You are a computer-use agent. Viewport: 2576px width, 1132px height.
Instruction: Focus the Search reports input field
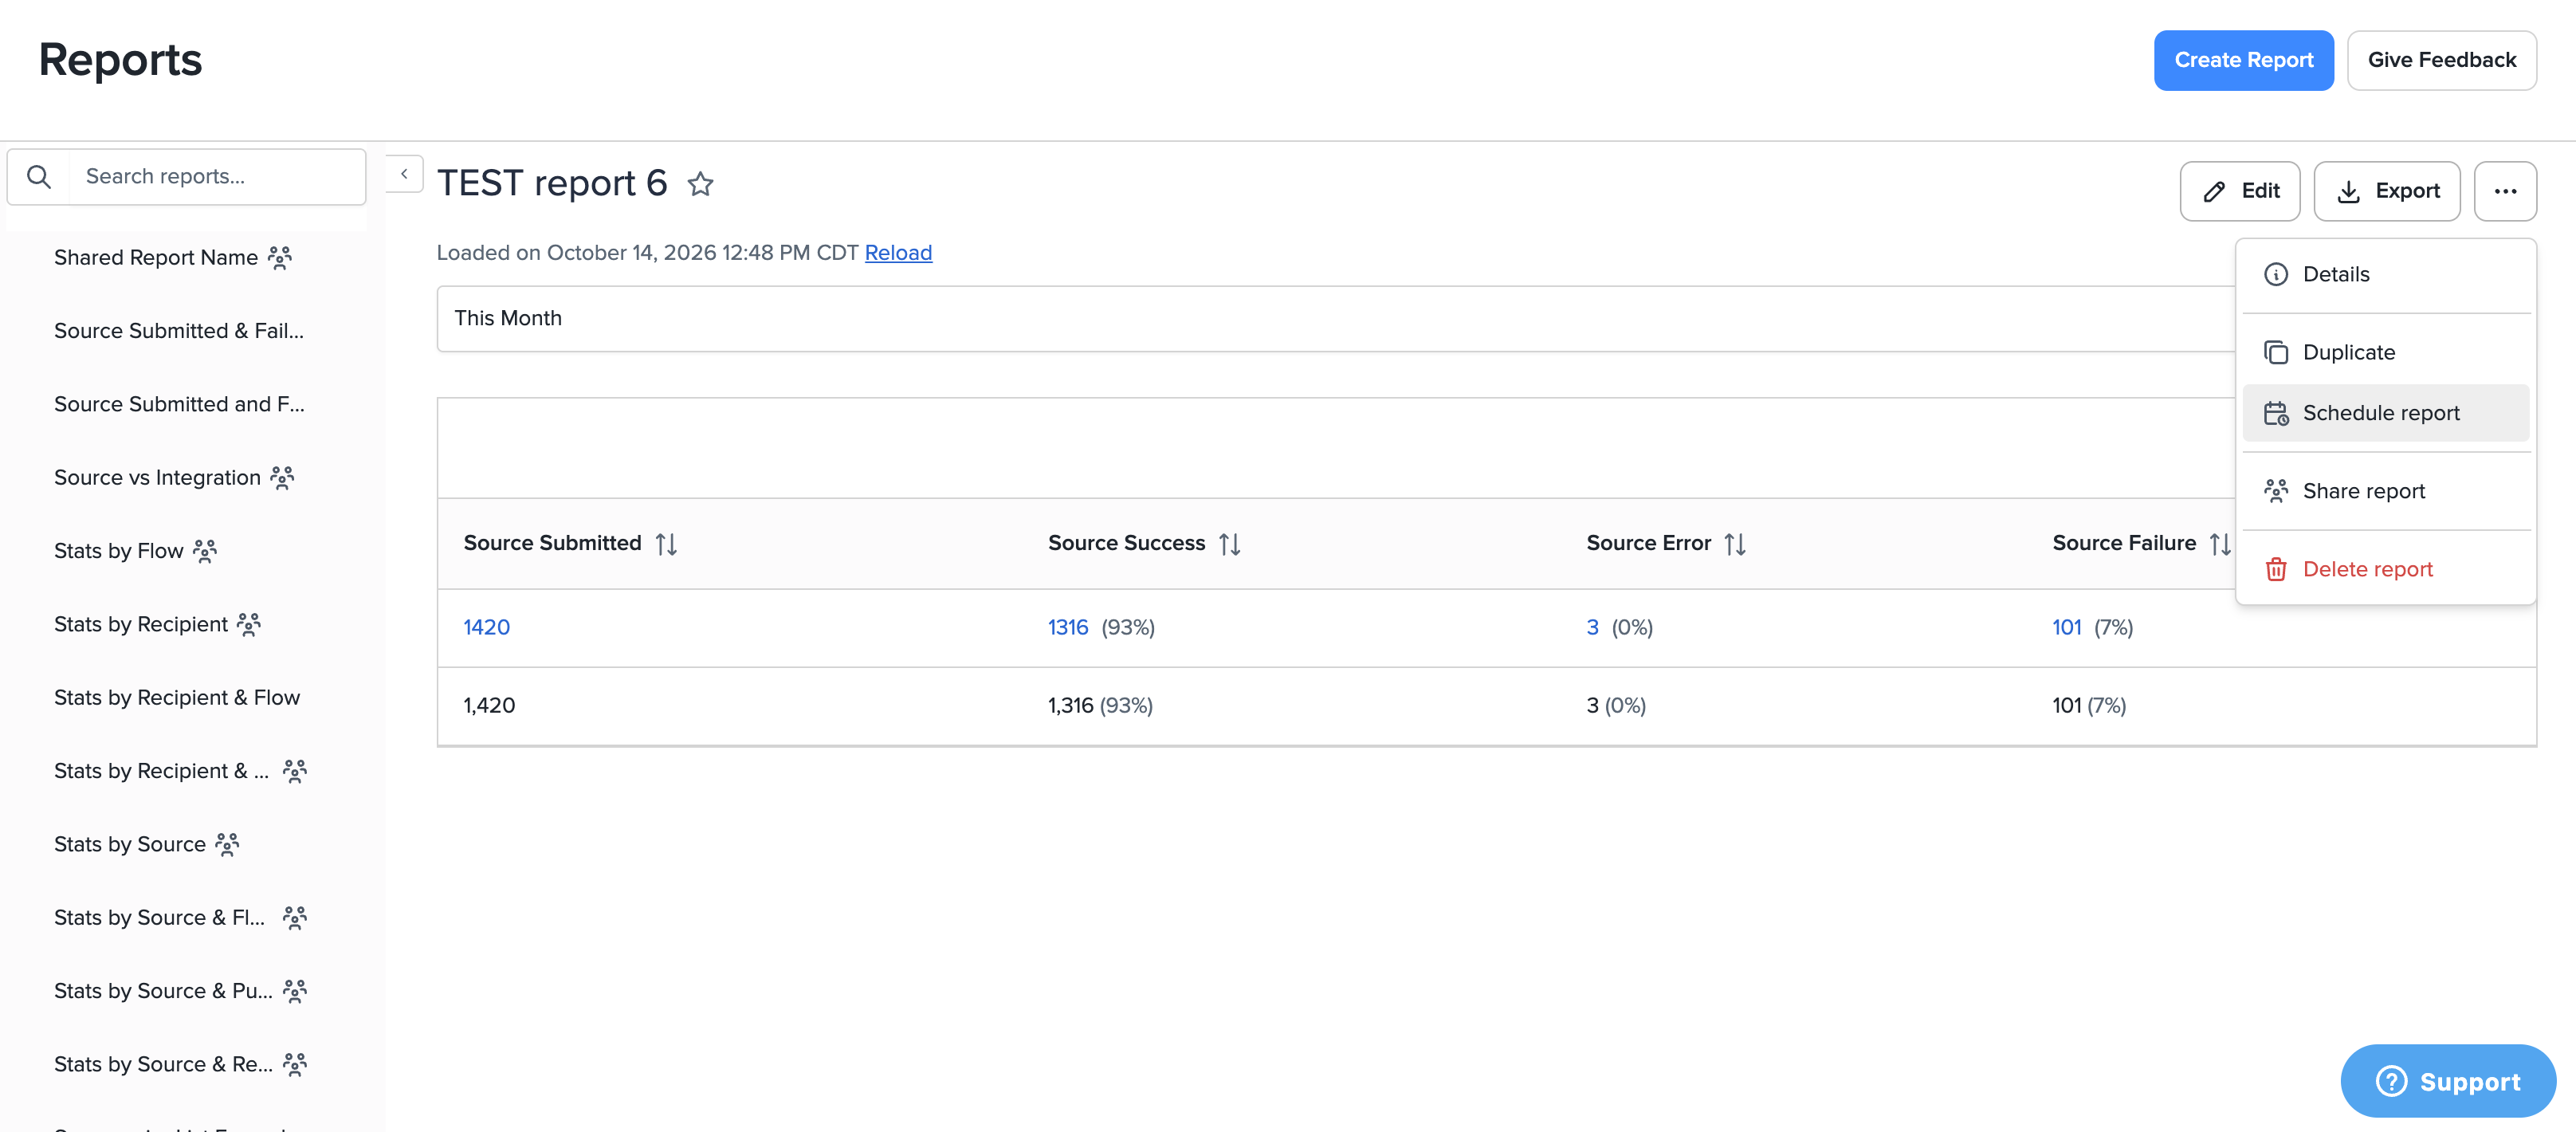point(215,177)
